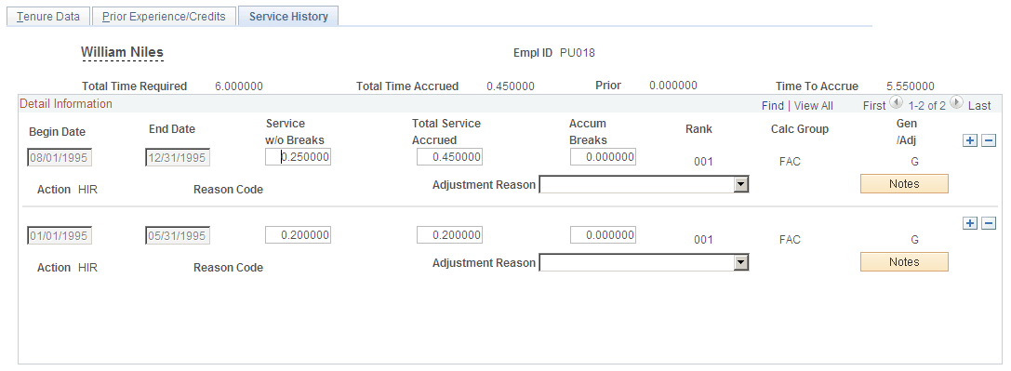The height and width of the screenshot is (371, 1011).
Task: Click Begin Date field 08/01/1995
Action: coord(60,158)
